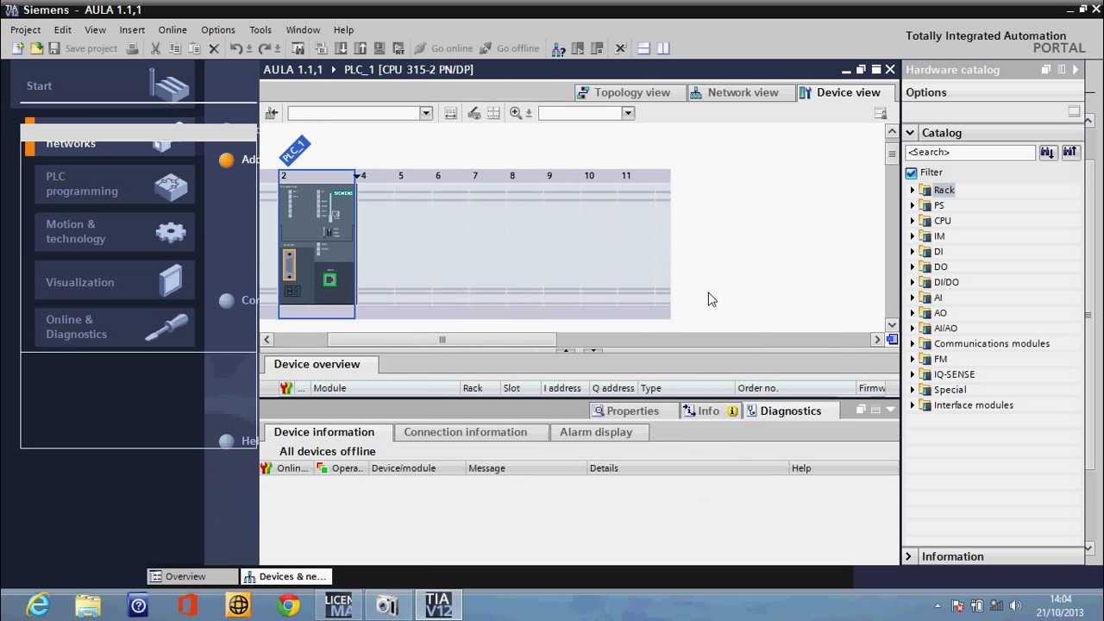Open Visualization portal item
Image resolution: width=1104 pixels, height=621 pixels.
pyautogui.click(x=112, y=282)
